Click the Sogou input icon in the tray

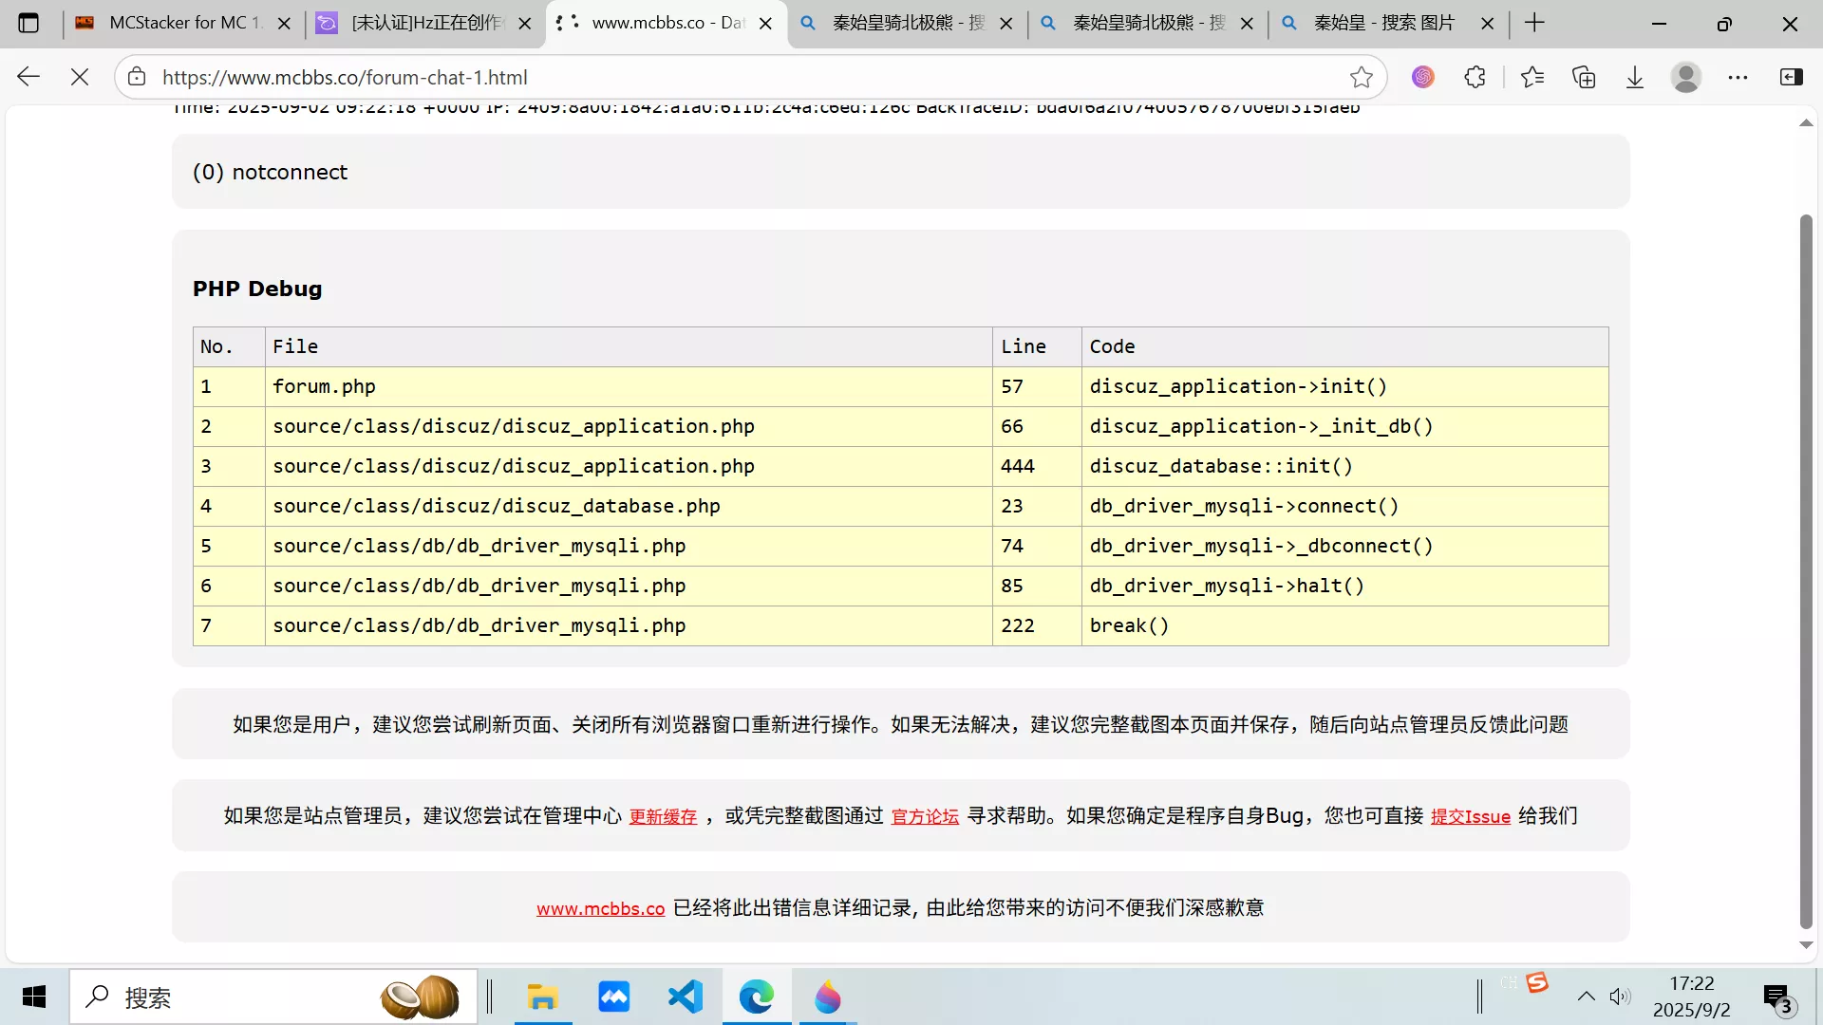click(x=1537, y=983)
